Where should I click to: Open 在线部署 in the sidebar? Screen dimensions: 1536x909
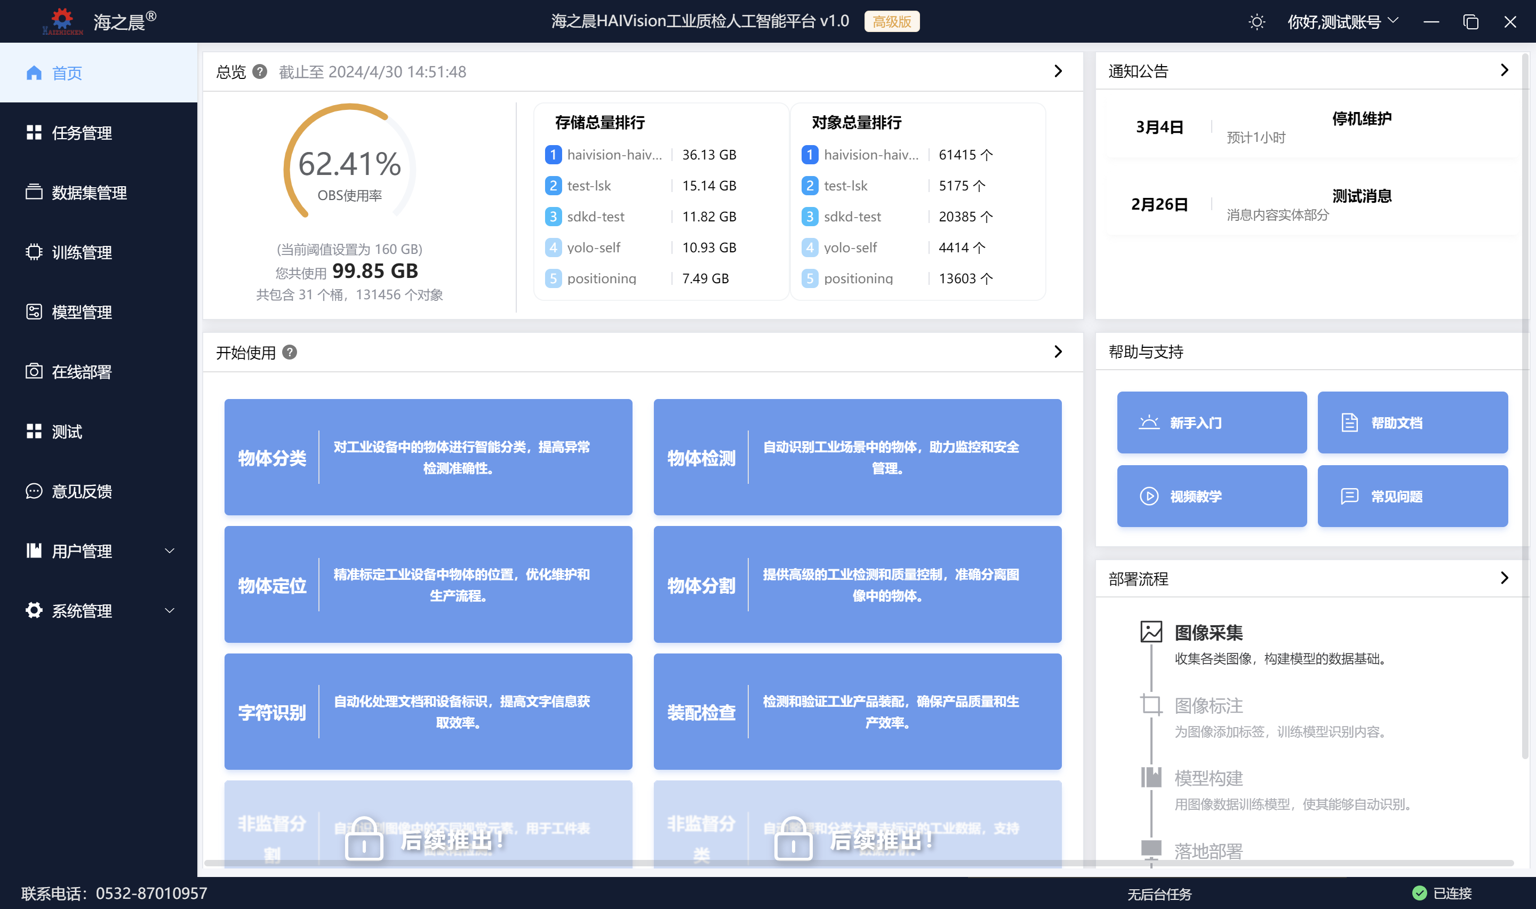coord(99,372)
